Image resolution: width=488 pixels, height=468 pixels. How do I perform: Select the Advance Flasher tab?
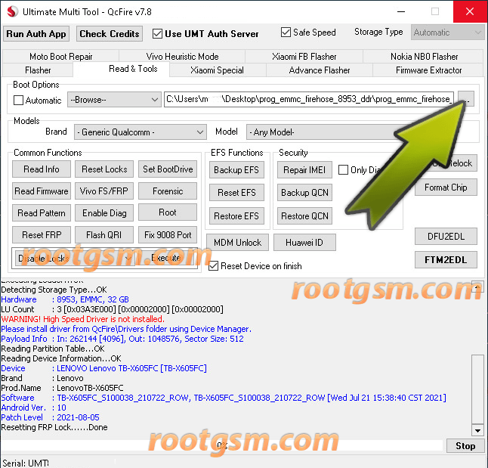320,70
